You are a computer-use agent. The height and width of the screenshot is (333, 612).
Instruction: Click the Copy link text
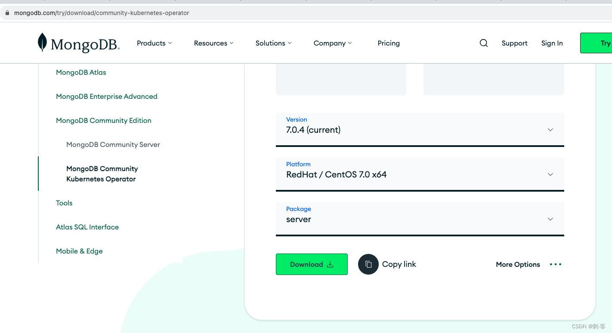[399, 264]
